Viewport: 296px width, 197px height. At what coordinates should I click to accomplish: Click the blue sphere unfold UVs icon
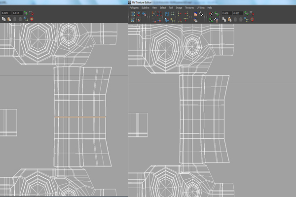(x=167, y=20)
